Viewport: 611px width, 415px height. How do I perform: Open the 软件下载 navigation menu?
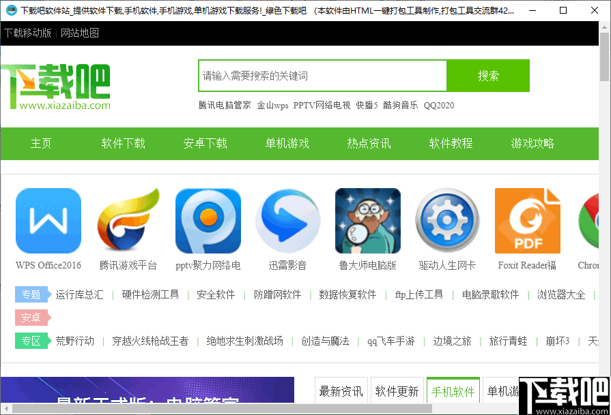pos(123,144)
